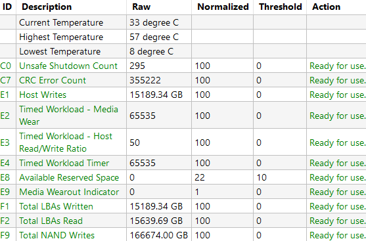The height and width of the screenshot is (241, 366).
Task: Select Host Writes raw value 15189.34 GB
Action: click(156, 95)
